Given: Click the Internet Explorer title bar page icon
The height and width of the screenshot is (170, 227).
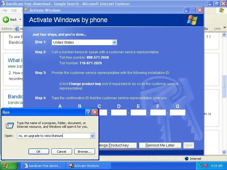Looking at the screenshot, I should point(3,3).
